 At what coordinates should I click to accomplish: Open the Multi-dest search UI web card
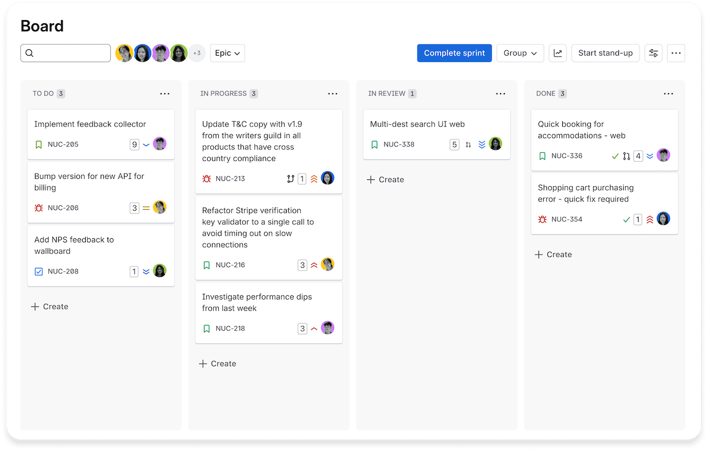coord(437,134)
